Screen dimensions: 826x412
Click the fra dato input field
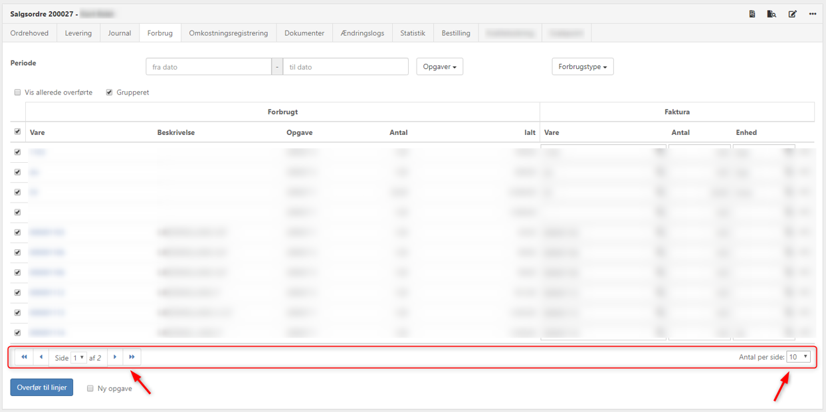209,66
